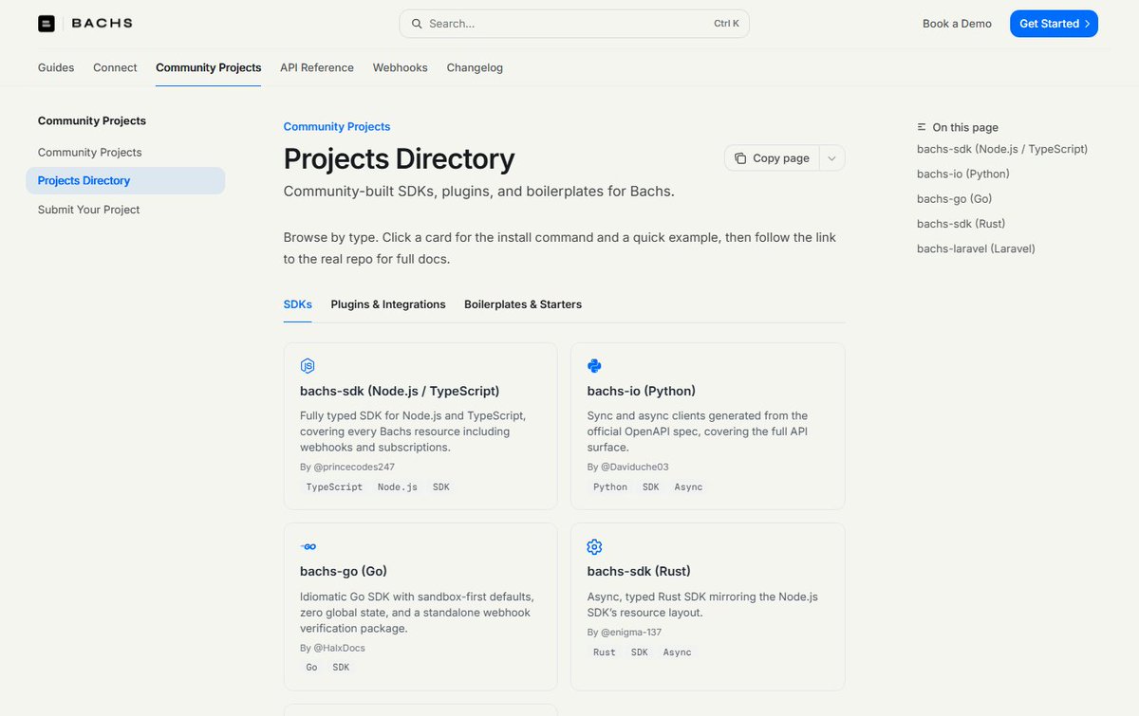This screenshot has height=716, width=1139.
Task: Click author @princecodes247
Action: [x=355, y=467]
